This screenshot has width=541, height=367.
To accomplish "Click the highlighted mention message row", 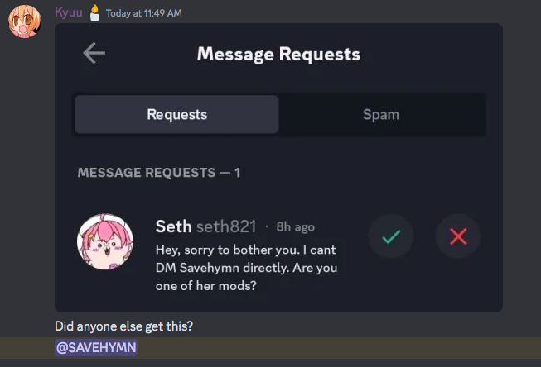I will coord(270,348).
